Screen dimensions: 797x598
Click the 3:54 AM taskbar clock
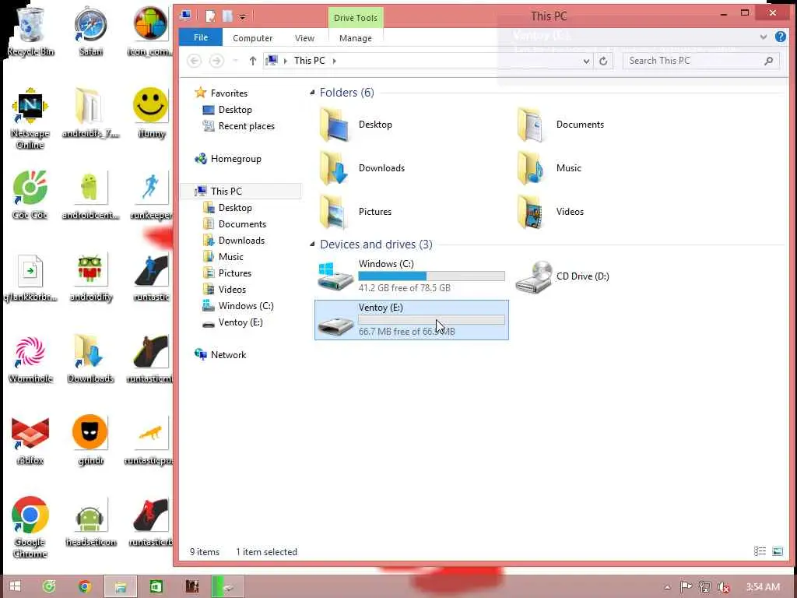coord(763,587)
